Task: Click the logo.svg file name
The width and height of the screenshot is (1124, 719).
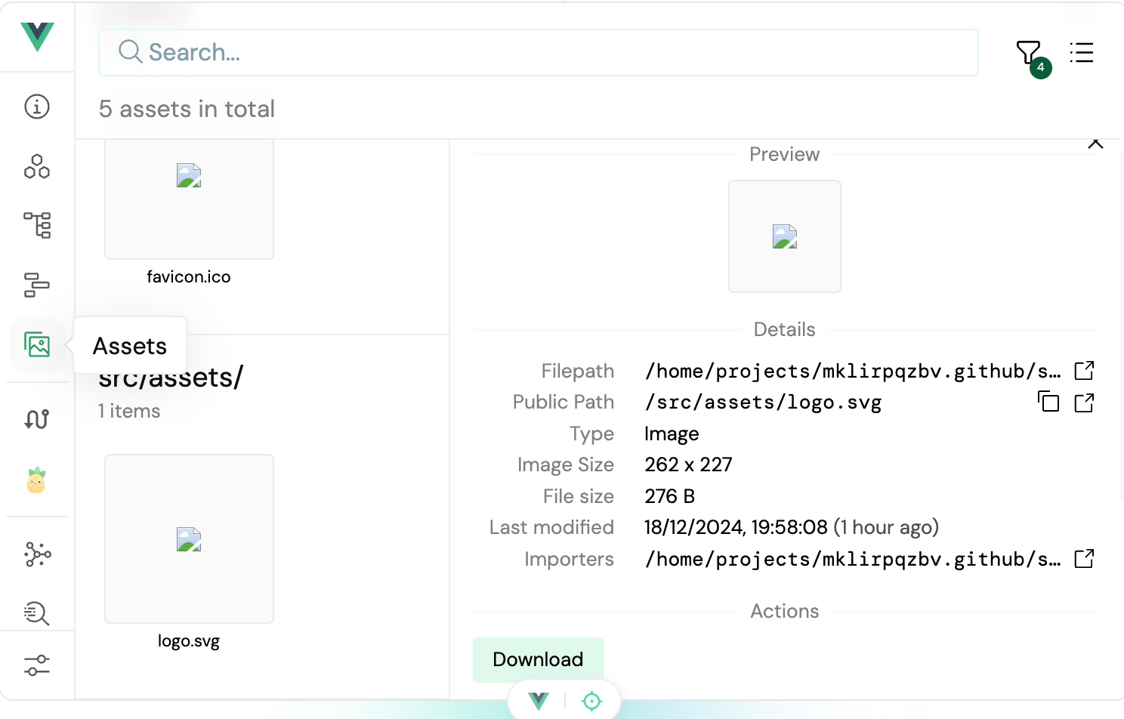Action: [x=189, y=641]
